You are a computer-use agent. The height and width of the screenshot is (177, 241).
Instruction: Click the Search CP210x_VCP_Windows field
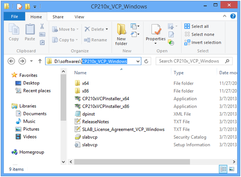tap(192, 61)
